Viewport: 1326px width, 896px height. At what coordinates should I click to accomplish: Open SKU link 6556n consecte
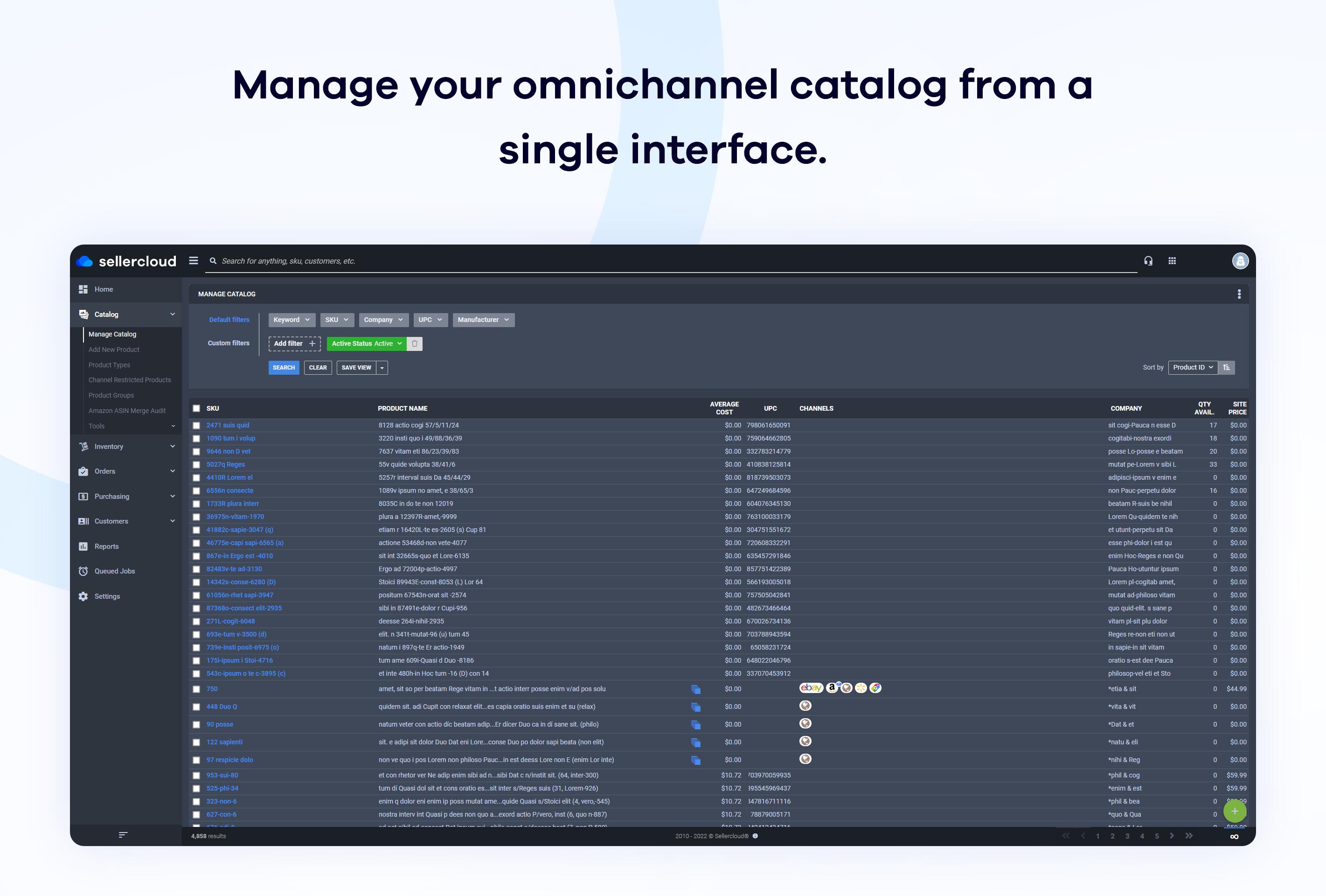click(230, 490)
